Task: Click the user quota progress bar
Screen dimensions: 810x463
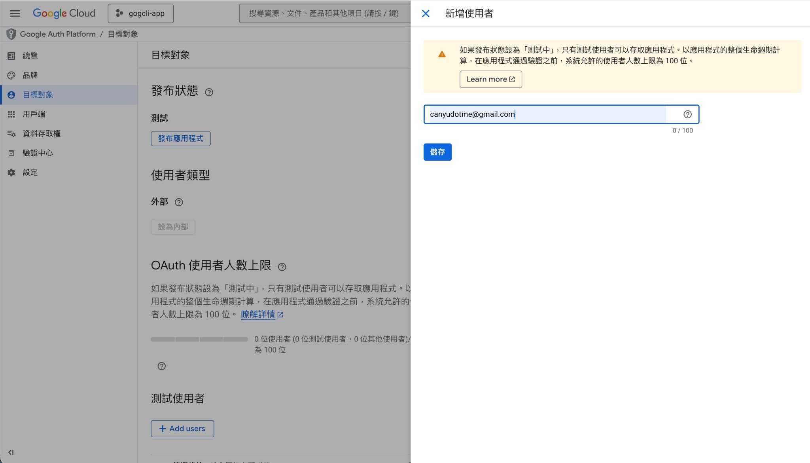Action: point(199,339)
